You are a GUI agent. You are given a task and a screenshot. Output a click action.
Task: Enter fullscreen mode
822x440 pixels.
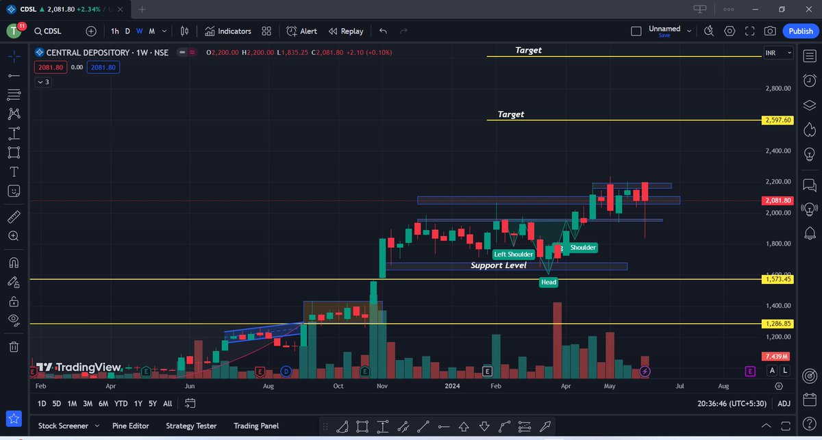(x=750, y=31)
